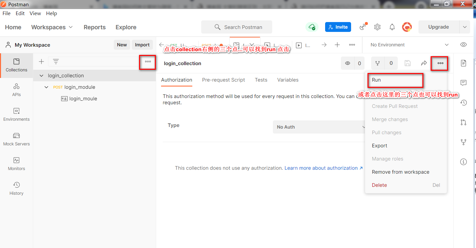Click the Invite button
Screen dimensions: 476x248
[338, 27]
